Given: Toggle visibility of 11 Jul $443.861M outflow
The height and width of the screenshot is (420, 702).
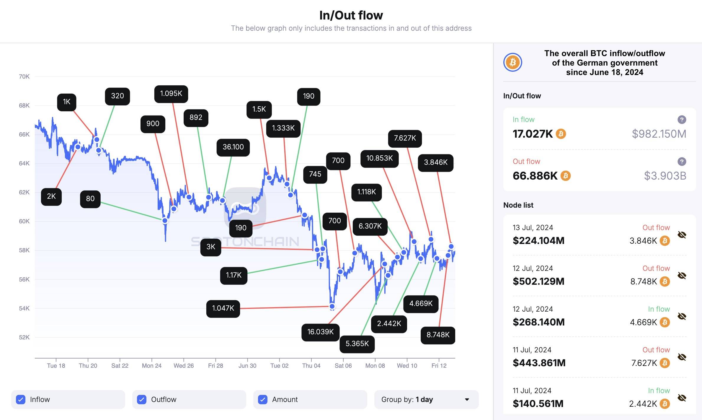Looking at the screenshot, I should (x=682, y=357).
